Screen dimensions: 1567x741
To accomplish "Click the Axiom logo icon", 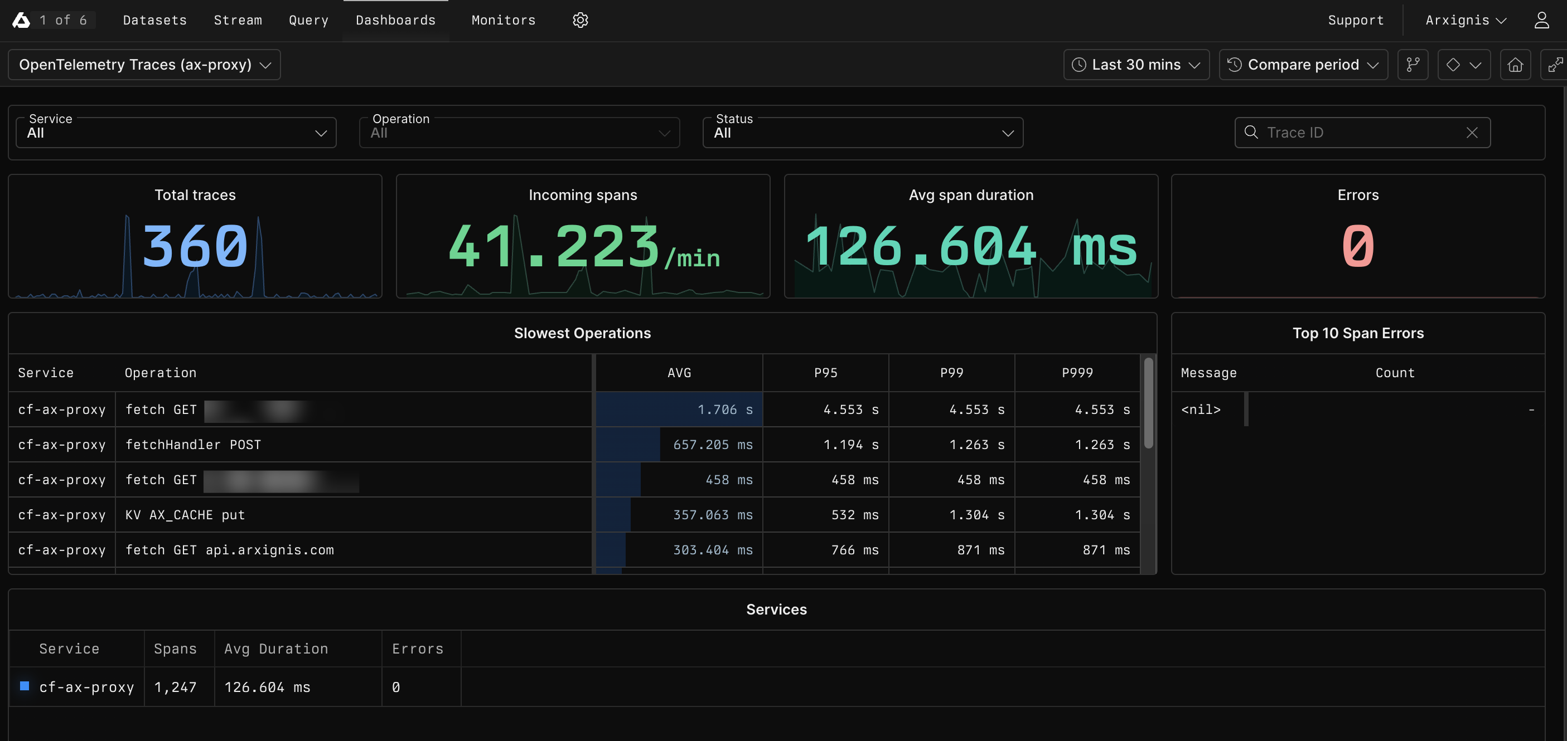I will 20,19.
